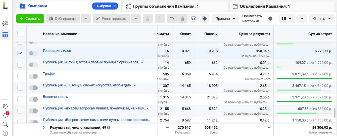The image size is (337, 136).
Task: Switch to Группы объявлений tab
Action: (166, 6)
